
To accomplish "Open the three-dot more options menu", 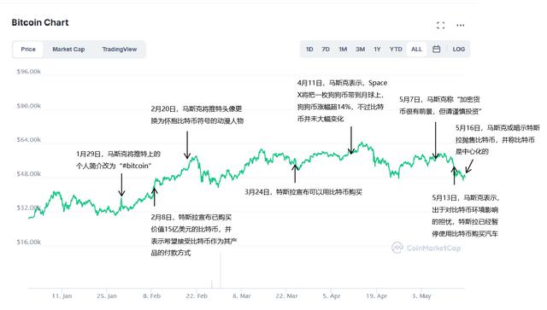I will [461, 25].
